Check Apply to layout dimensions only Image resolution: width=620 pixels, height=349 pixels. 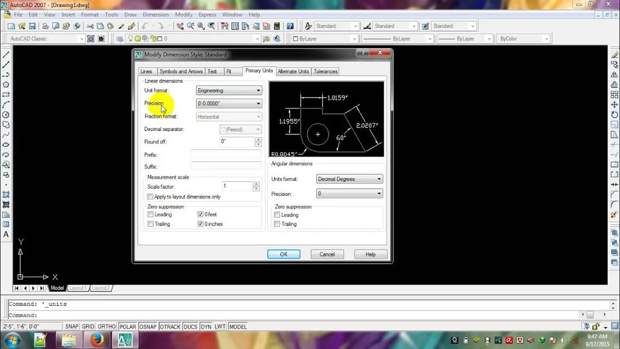click(x=150, y=197)
